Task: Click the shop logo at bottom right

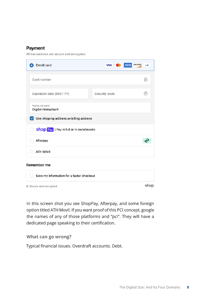Action: click(149, 186)
